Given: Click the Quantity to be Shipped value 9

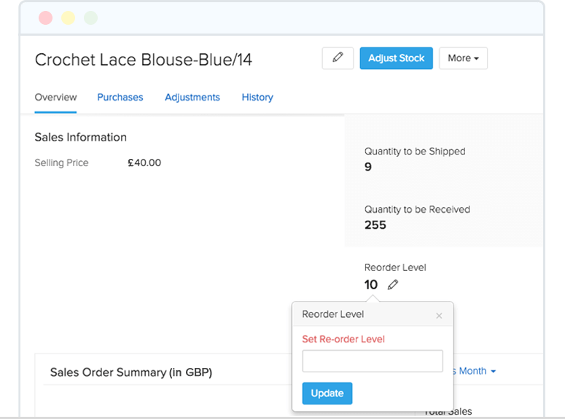Looking at the screenshot, I should click(x=368, y=167).
